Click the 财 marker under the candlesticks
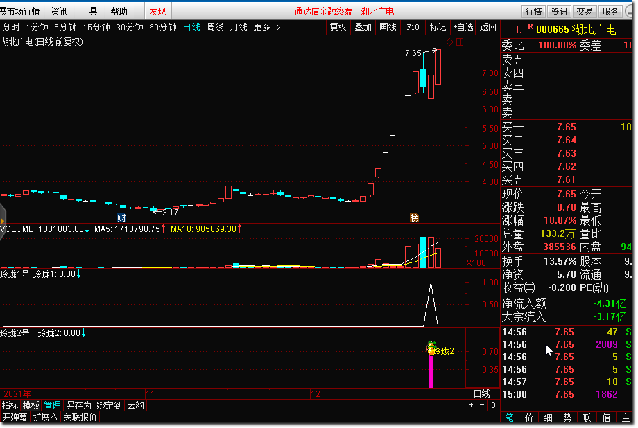Screen dimensions: 638x428 click(121, 218)
